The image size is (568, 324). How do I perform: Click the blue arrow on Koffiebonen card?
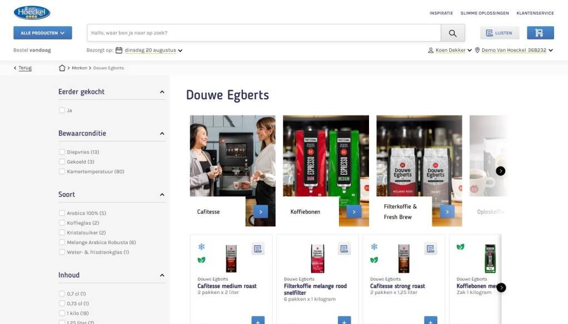pos(354,212)
